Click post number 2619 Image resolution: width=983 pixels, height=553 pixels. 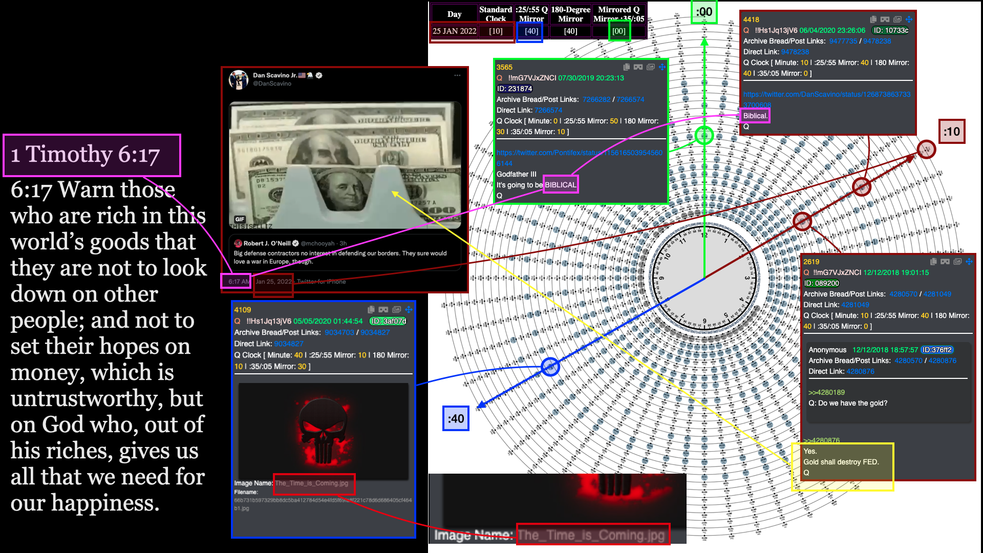coord(811,262)
